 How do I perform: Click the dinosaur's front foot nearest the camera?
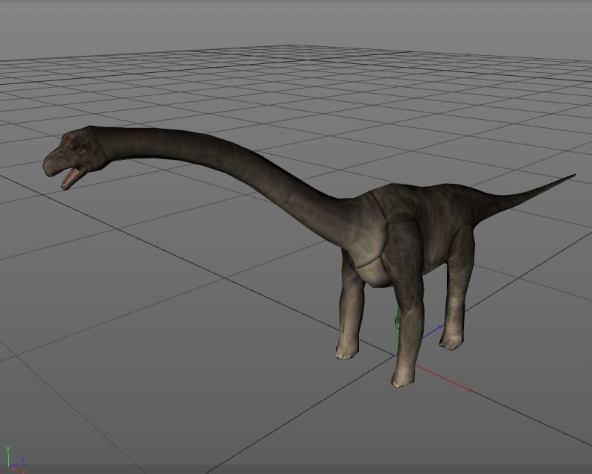tap(403, 377)
